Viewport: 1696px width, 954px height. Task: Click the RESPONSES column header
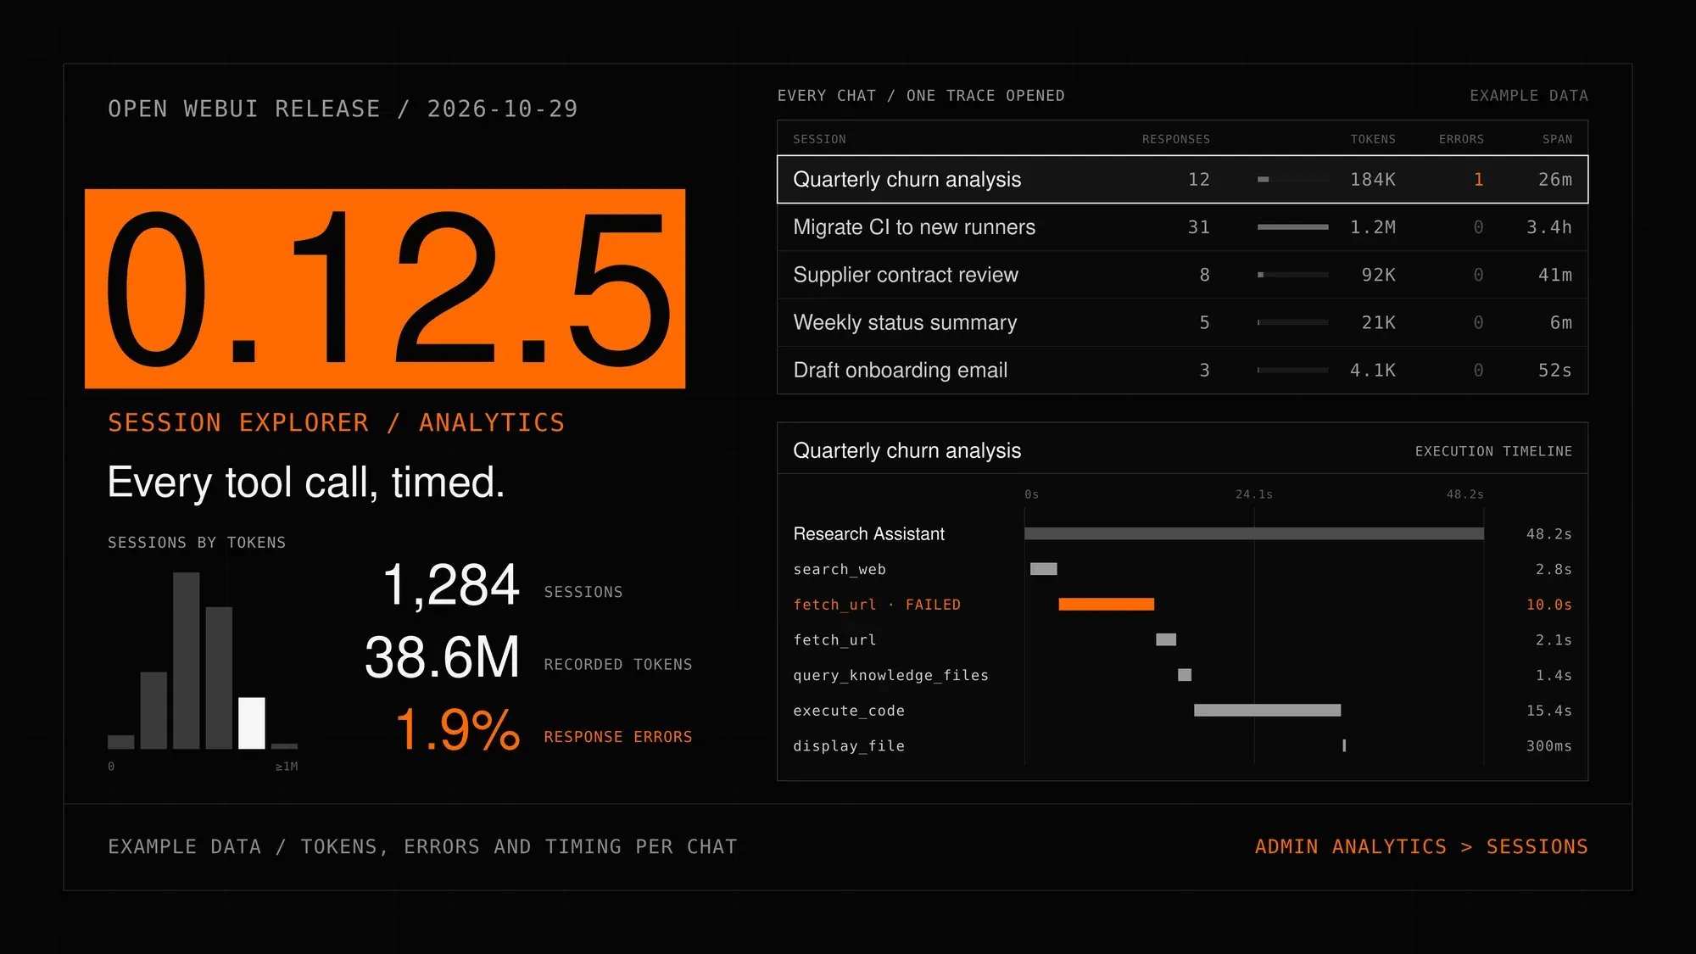pyautogui.click(x=1175, y=139)
